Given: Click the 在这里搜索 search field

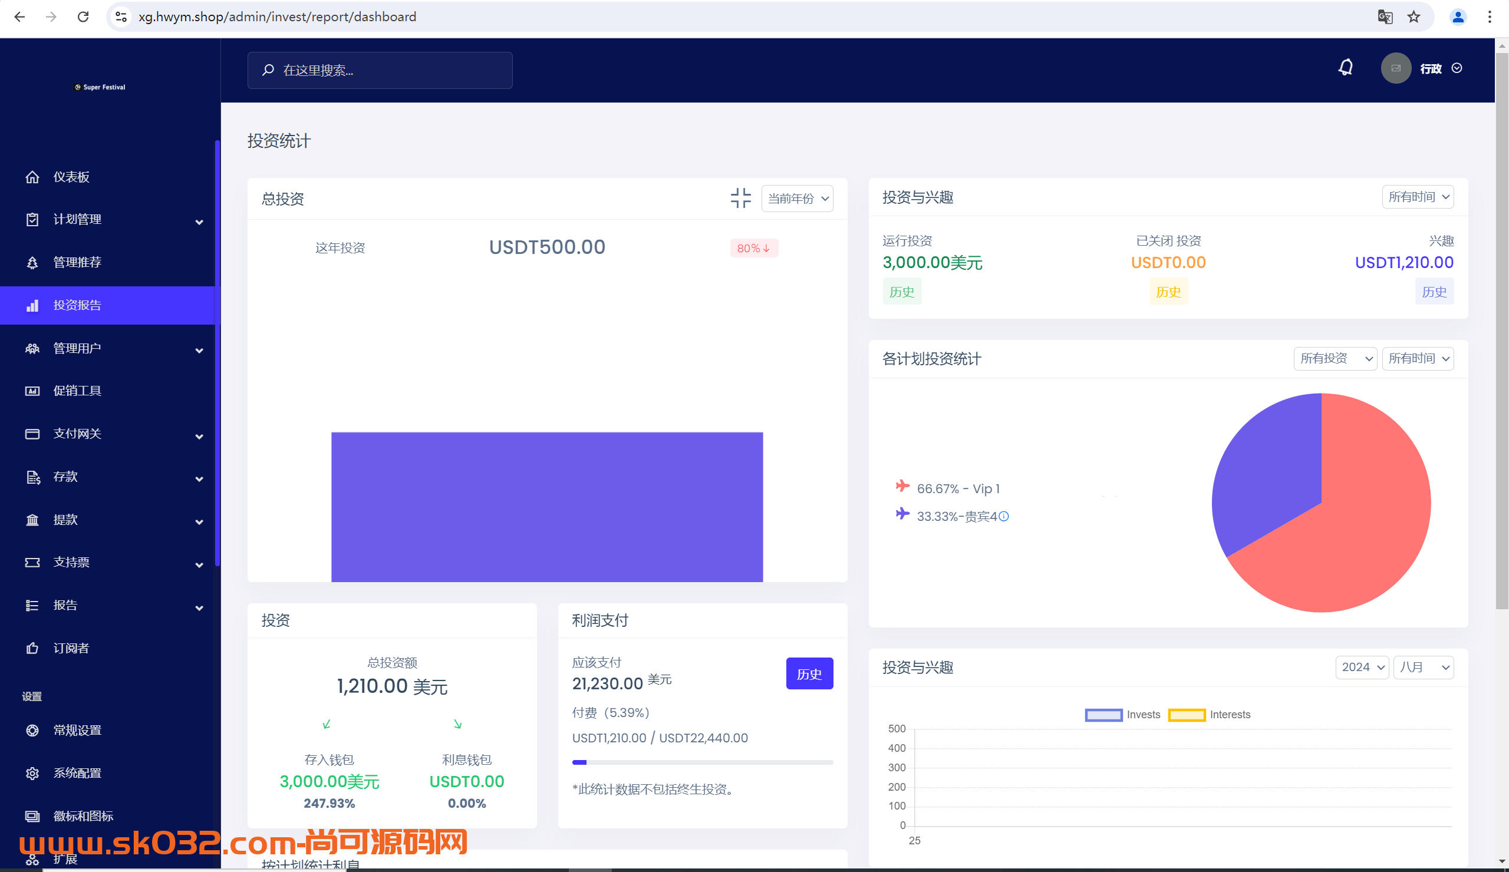Looking at the screenshot, I should (x=380, y=70).
